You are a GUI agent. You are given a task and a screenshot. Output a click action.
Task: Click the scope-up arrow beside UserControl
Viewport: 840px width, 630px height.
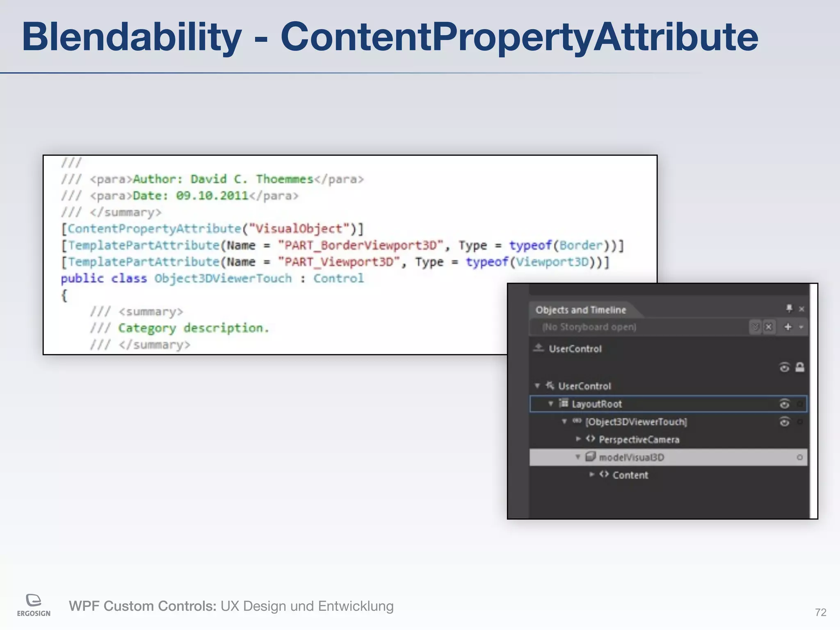(x=538, y=348)
